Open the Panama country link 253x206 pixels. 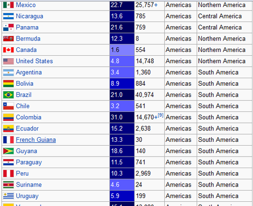(27, 27)
